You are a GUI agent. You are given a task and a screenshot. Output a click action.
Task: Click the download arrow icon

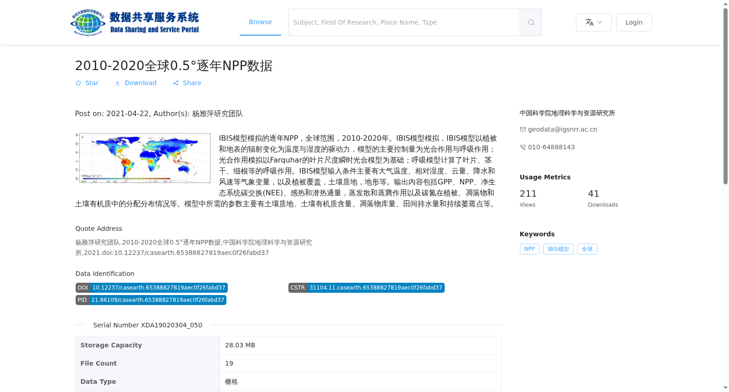[118, 83]
